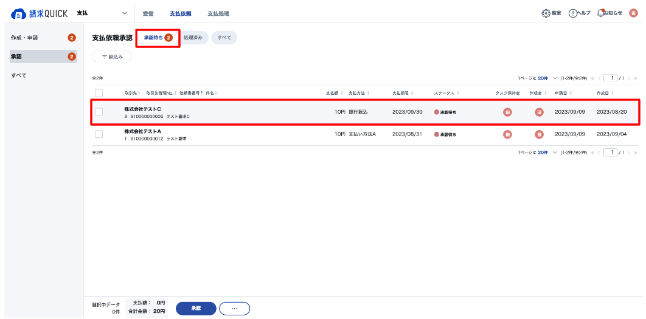
Task: Sort by the 件名 column
Action: point(211,93)
